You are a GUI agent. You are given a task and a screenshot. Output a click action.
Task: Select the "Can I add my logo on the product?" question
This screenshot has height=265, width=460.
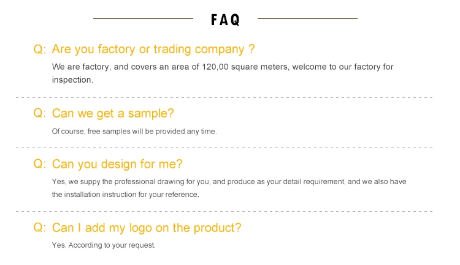[147, 228]
